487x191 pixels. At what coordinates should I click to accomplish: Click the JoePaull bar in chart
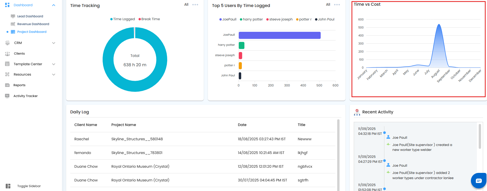click(x=280, y=35)
